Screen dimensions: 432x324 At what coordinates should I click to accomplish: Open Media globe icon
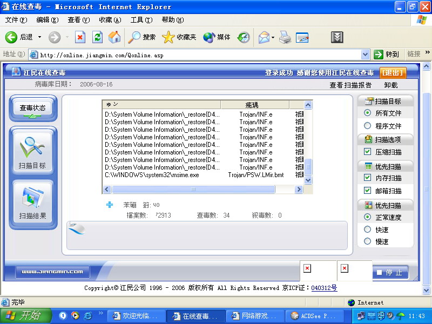click(x=209, y=37)
